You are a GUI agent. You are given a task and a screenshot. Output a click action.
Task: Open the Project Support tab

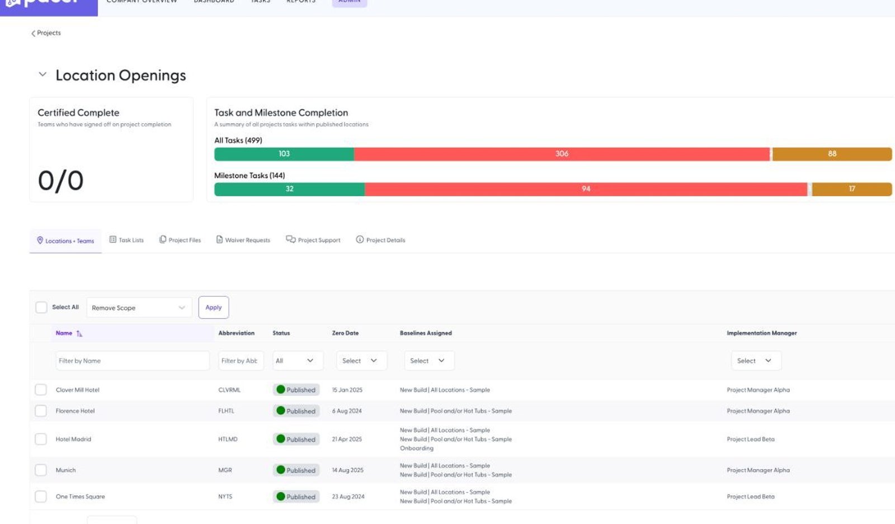(313, 240)
